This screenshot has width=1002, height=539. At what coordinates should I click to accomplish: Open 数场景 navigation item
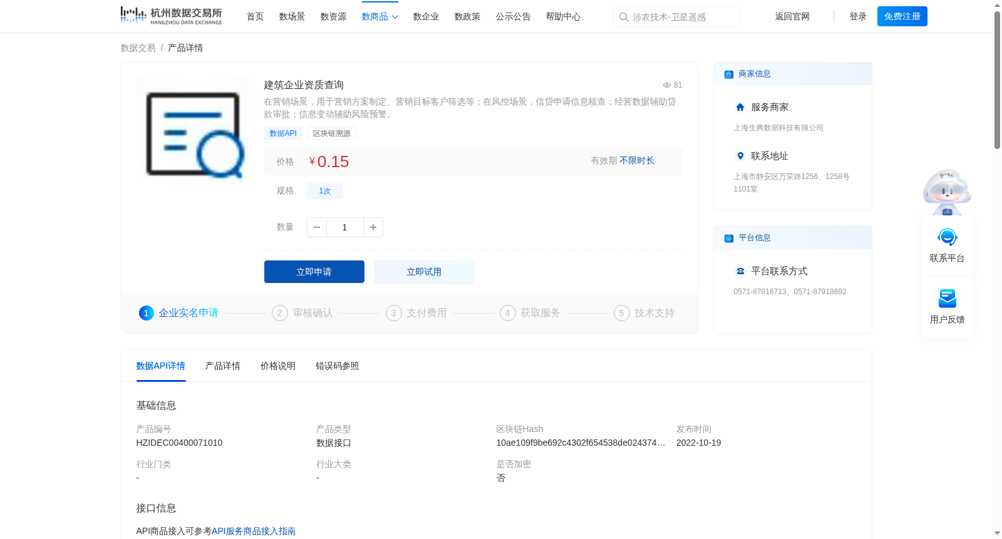click(292, 17)
